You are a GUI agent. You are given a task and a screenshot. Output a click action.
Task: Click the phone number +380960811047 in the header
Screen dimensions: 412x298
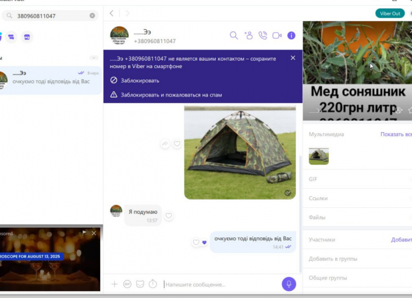point(155,41)
